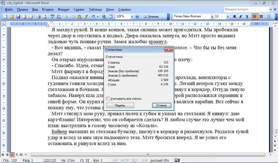Toggle italic with the К button
Viewport: 278px width, 163px height.
[241, 17]
